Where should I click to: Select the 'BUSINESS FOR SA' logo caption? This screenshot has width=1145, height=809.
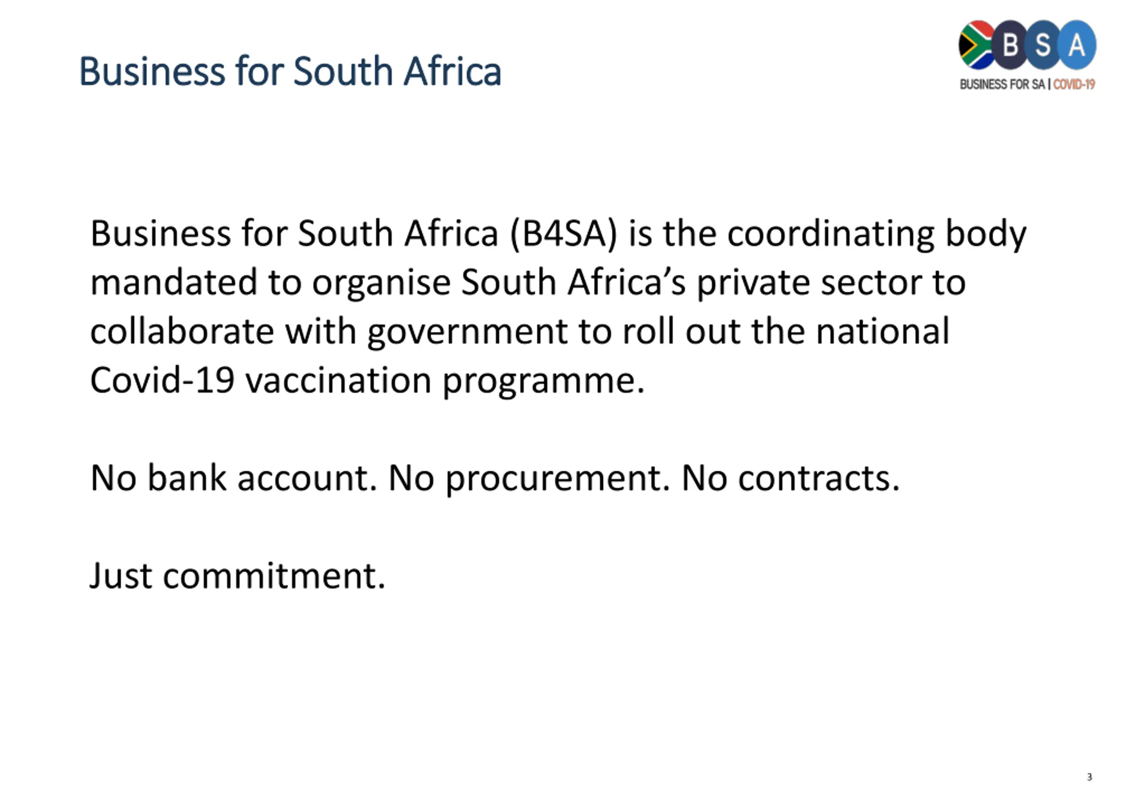(x=1002, y=84)
